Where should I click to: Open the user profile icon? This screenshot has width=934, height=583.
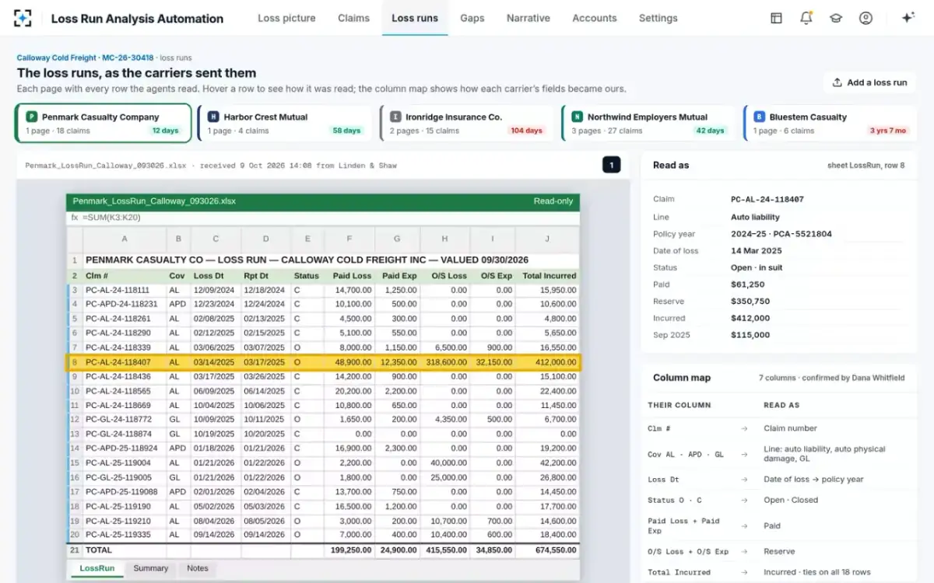click(x=866, y=18)
